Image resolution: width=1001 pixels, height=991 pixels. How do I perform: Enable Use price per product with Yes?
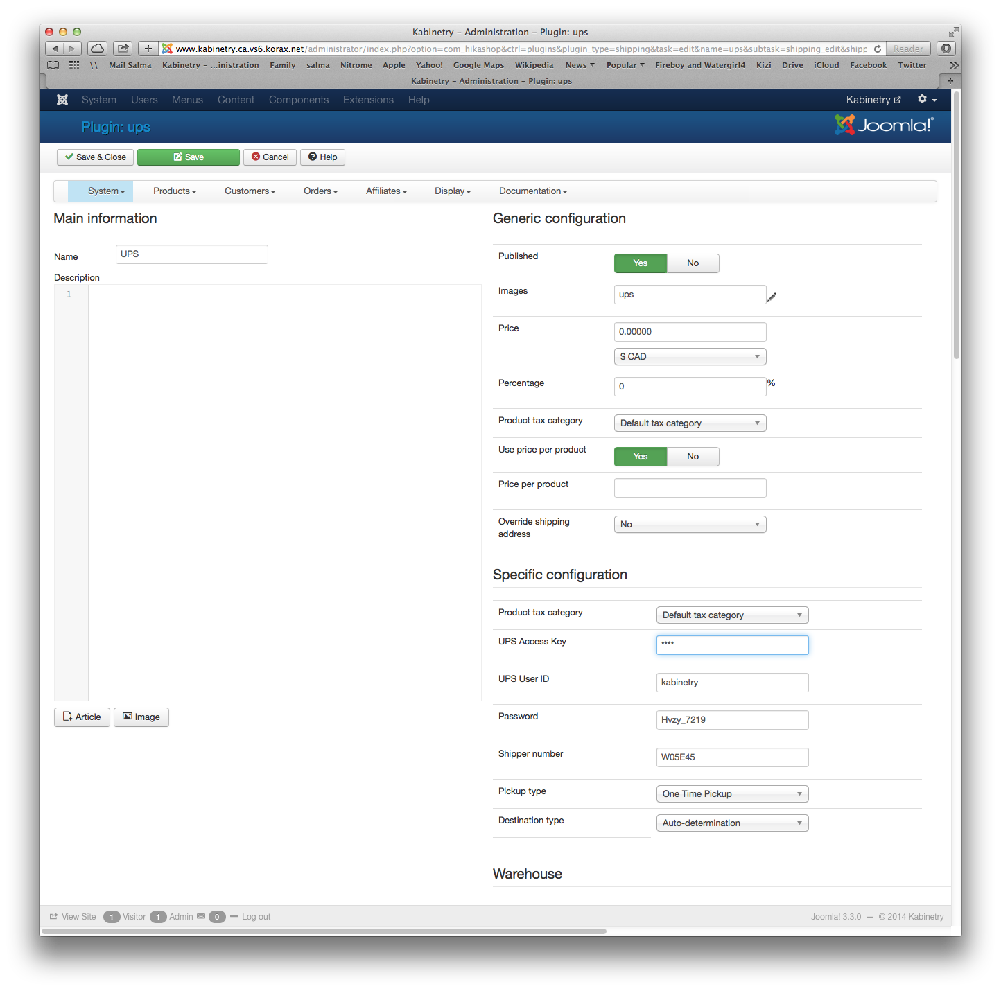point(641,457)
